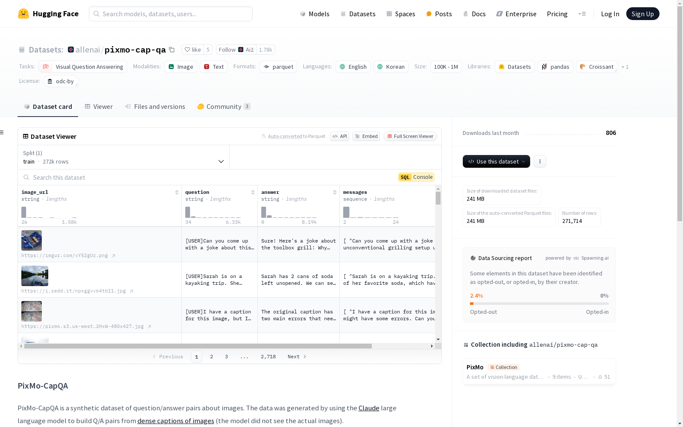Open the Full Screen Viewer
Screen dimensions: 683x427
tap(410, 136)
